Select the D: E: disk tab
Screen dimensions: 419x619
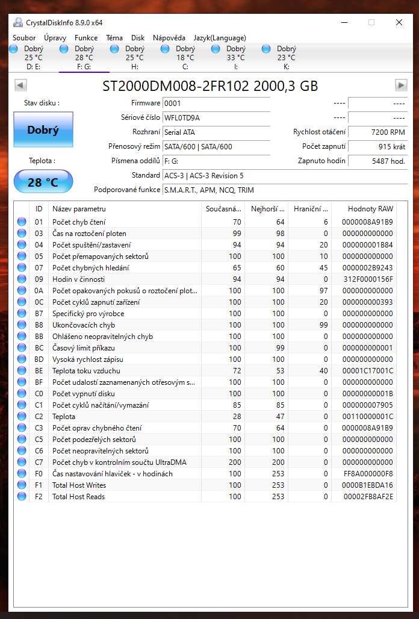[x=34, y=58]
